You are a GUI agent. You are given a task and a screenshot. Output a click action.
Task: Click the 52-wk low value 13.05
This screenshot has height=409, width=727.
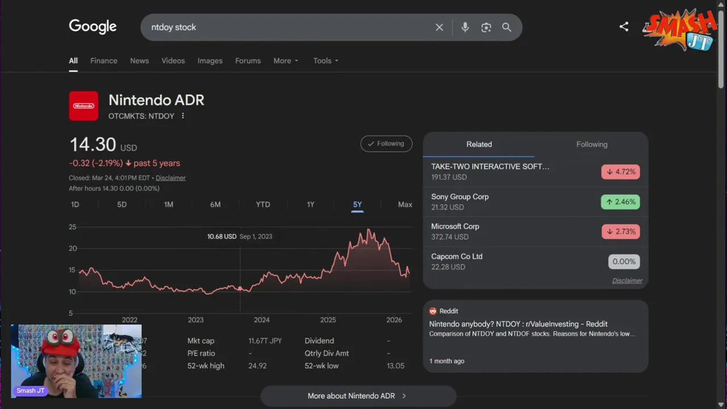click(395, 366)
